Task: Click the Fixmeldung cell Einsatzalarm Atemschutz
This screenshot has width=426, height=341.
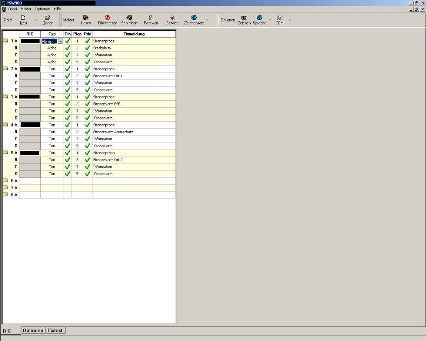Action: tap(113, 132)
